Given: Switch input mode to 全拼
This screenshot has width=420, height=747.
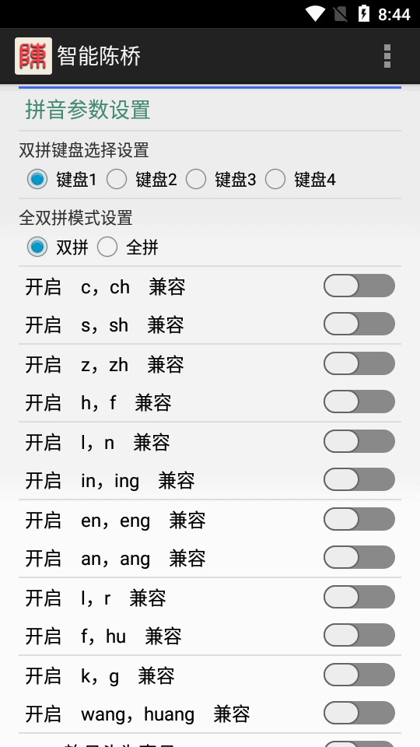Looking at the screenshot, I should click(128, 247).
